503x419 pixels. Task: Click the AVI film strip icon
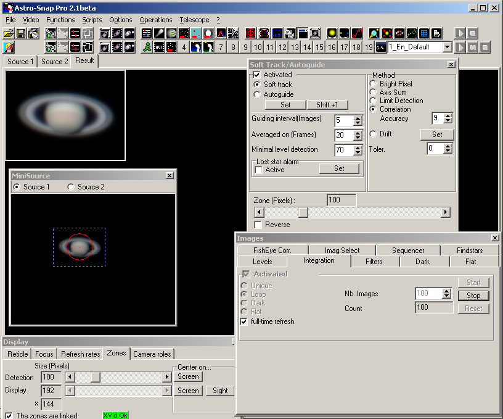coord(159,47)
